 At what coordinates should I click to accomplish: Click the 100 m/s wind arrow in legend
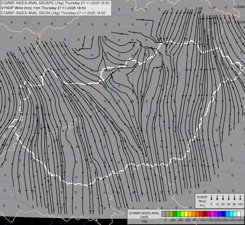tap(240, 198)
